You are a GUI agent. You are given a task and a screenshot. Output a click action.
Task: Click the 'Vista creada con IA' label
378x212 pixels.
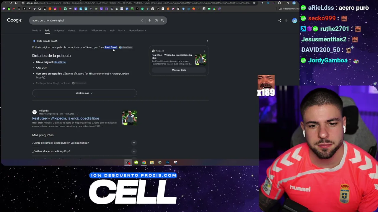(47, 41)
